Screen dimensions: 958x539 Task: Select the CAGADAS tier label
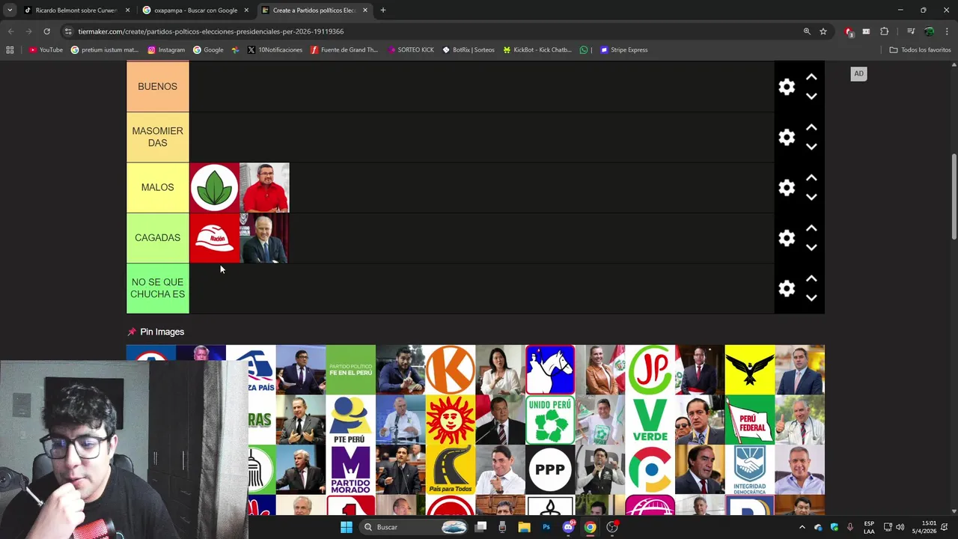click(x=157, y=238)
